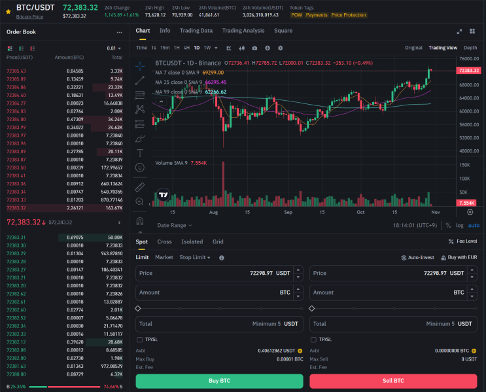The width and height of the screenshot is (486, 392).
Task: Click the deposit plus icon next to USDT balance
Action: tap(300, 351)
